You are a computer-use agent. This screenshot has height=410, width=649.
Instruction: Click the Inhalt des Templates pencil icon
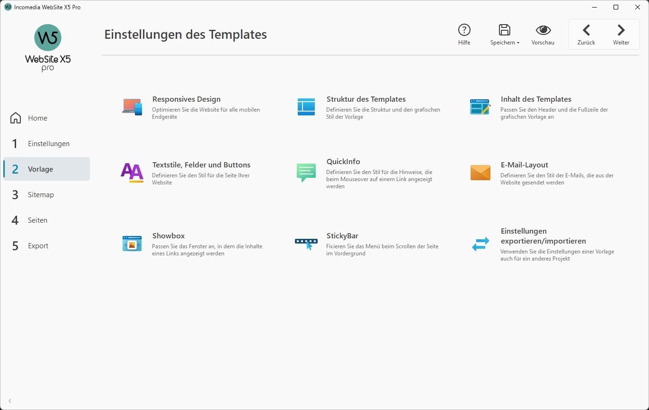pos(480,107)
